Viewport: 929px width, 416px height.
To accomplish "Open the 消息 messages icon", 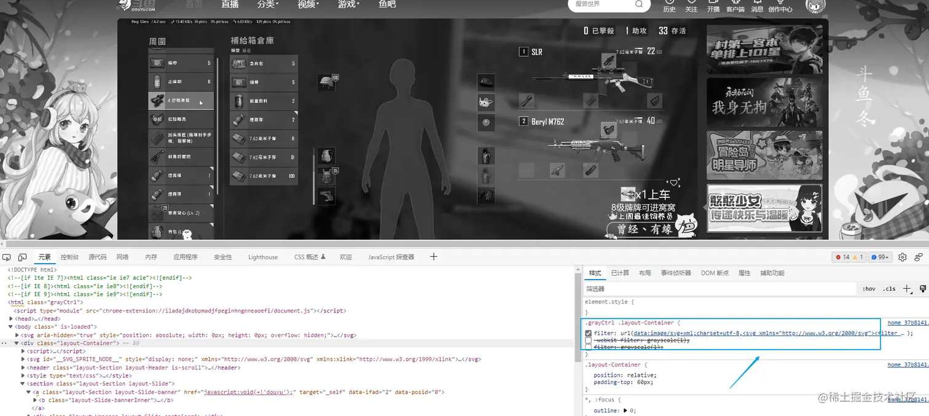I will (758, 6).
